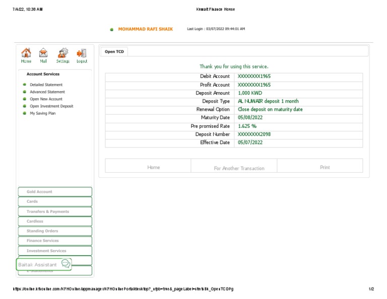The width and height of the screenshot is (387, 299).
Task: Select Effective Date value 05/07/2022
Action: 250,142
